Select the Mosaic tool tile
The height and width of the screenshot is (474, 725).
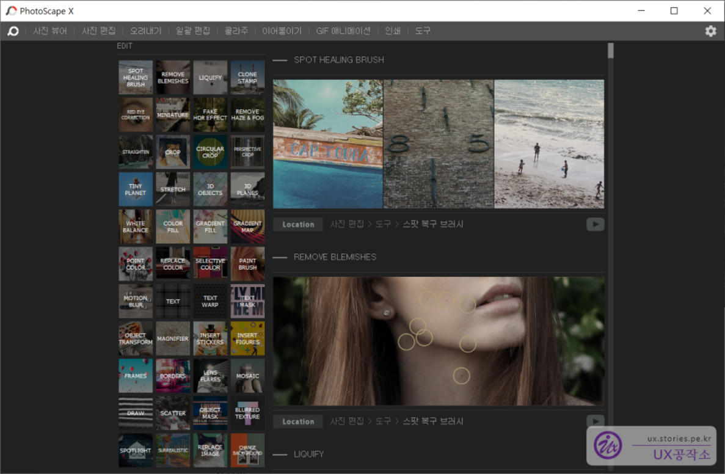247,376
